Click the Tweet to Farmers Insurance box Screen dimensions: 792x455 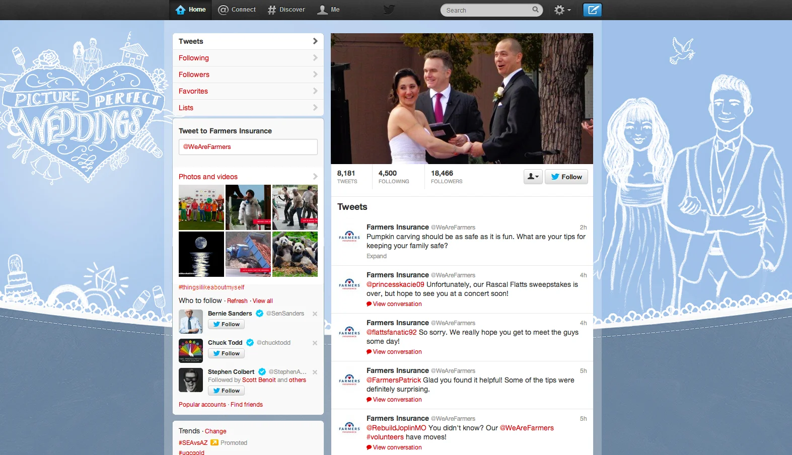click(248, 147)
